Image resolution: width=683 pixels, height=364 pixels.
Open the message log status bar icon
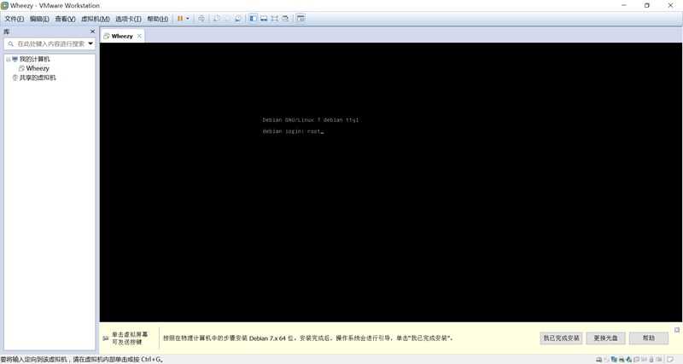(x=670, y=360)
